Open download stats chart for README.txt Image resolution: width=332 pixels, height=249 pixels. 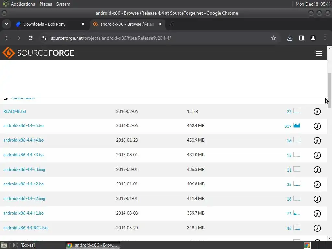tap(297, 111)
